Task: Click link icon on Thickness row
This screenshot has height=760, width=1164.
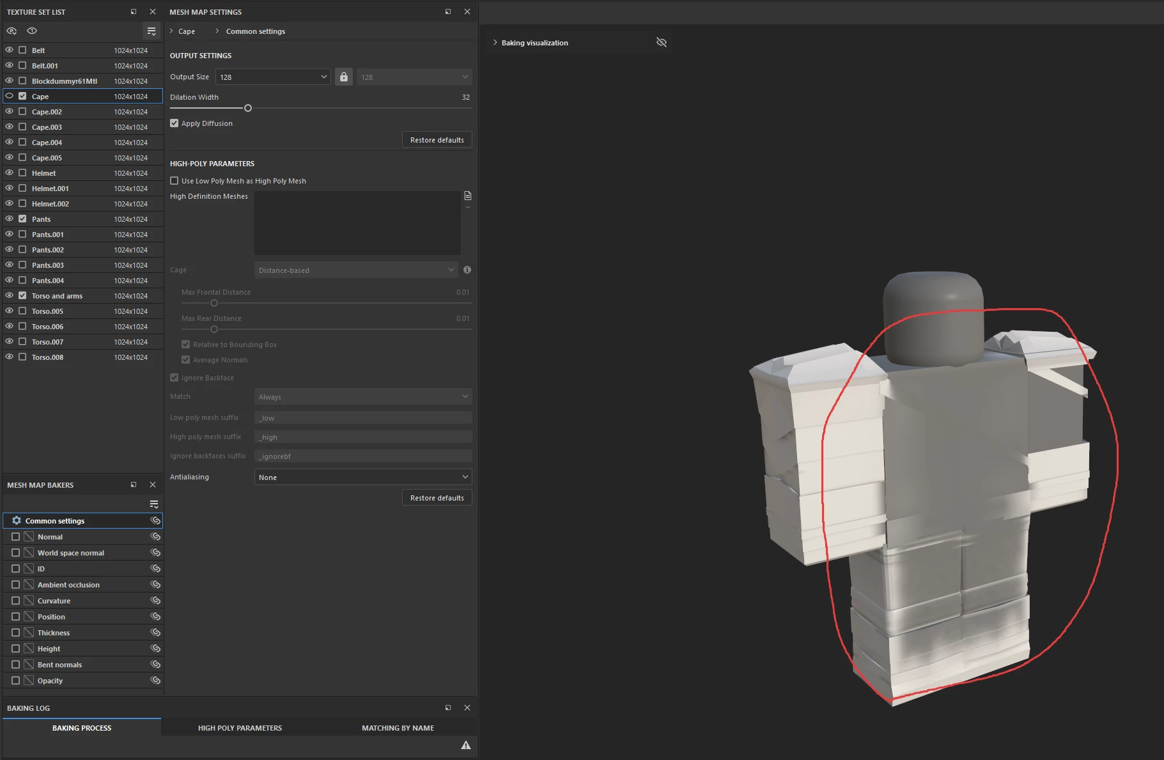Action: (155, 632)
